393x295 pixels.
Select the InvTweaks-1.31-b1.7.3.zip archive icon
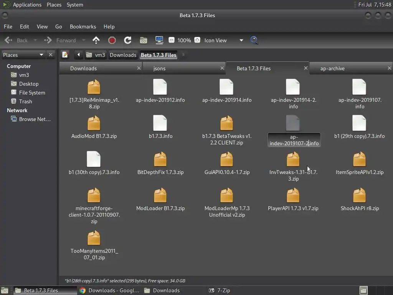pos(293,159)
